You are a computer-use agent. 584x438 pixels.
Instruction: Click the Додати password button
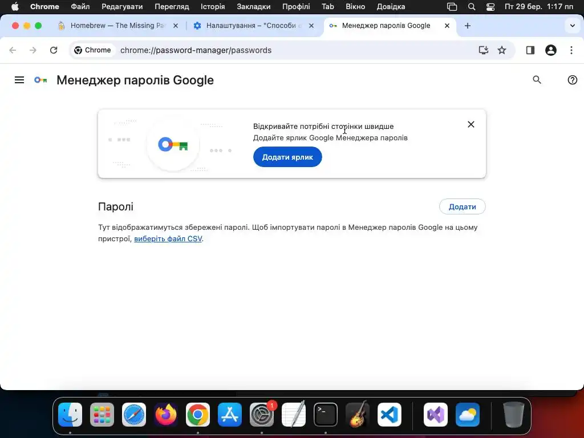point(462,206)
